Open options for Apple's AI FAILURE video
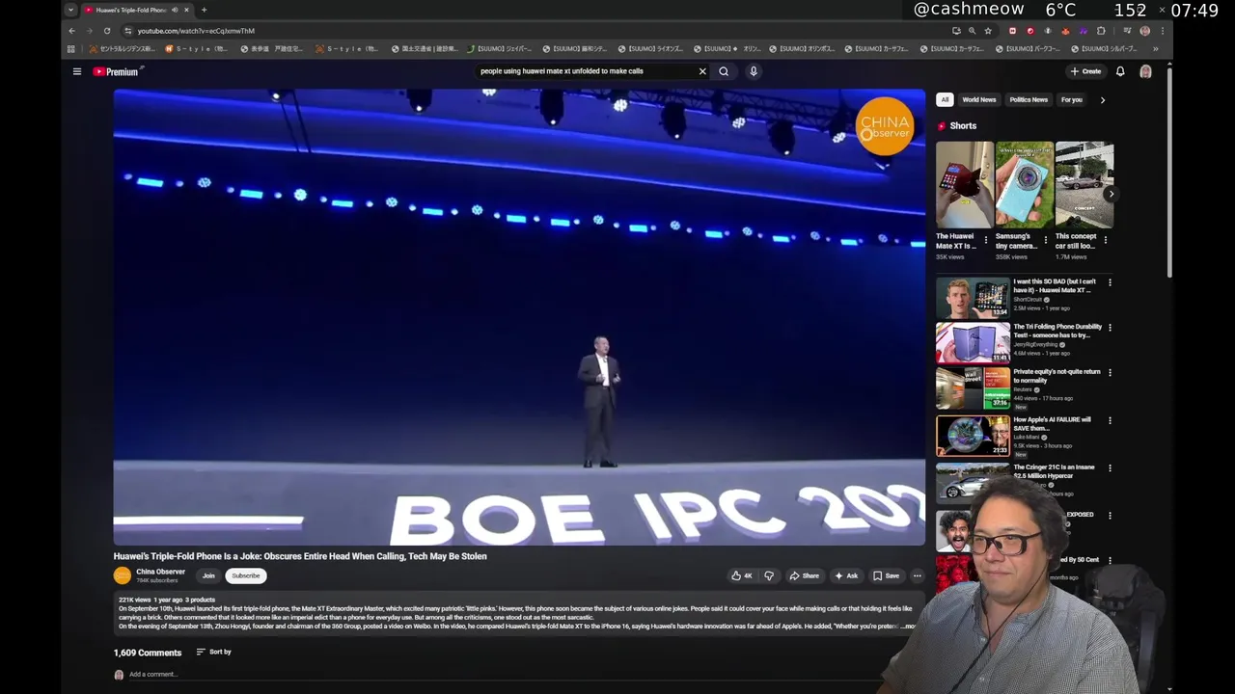This screenshot has width=1235, height=694. tap(1110, 421)
